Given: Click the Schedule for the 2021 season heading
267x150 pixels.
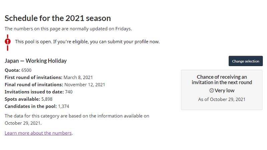Looking at the screenshot, I should [58, 18].
